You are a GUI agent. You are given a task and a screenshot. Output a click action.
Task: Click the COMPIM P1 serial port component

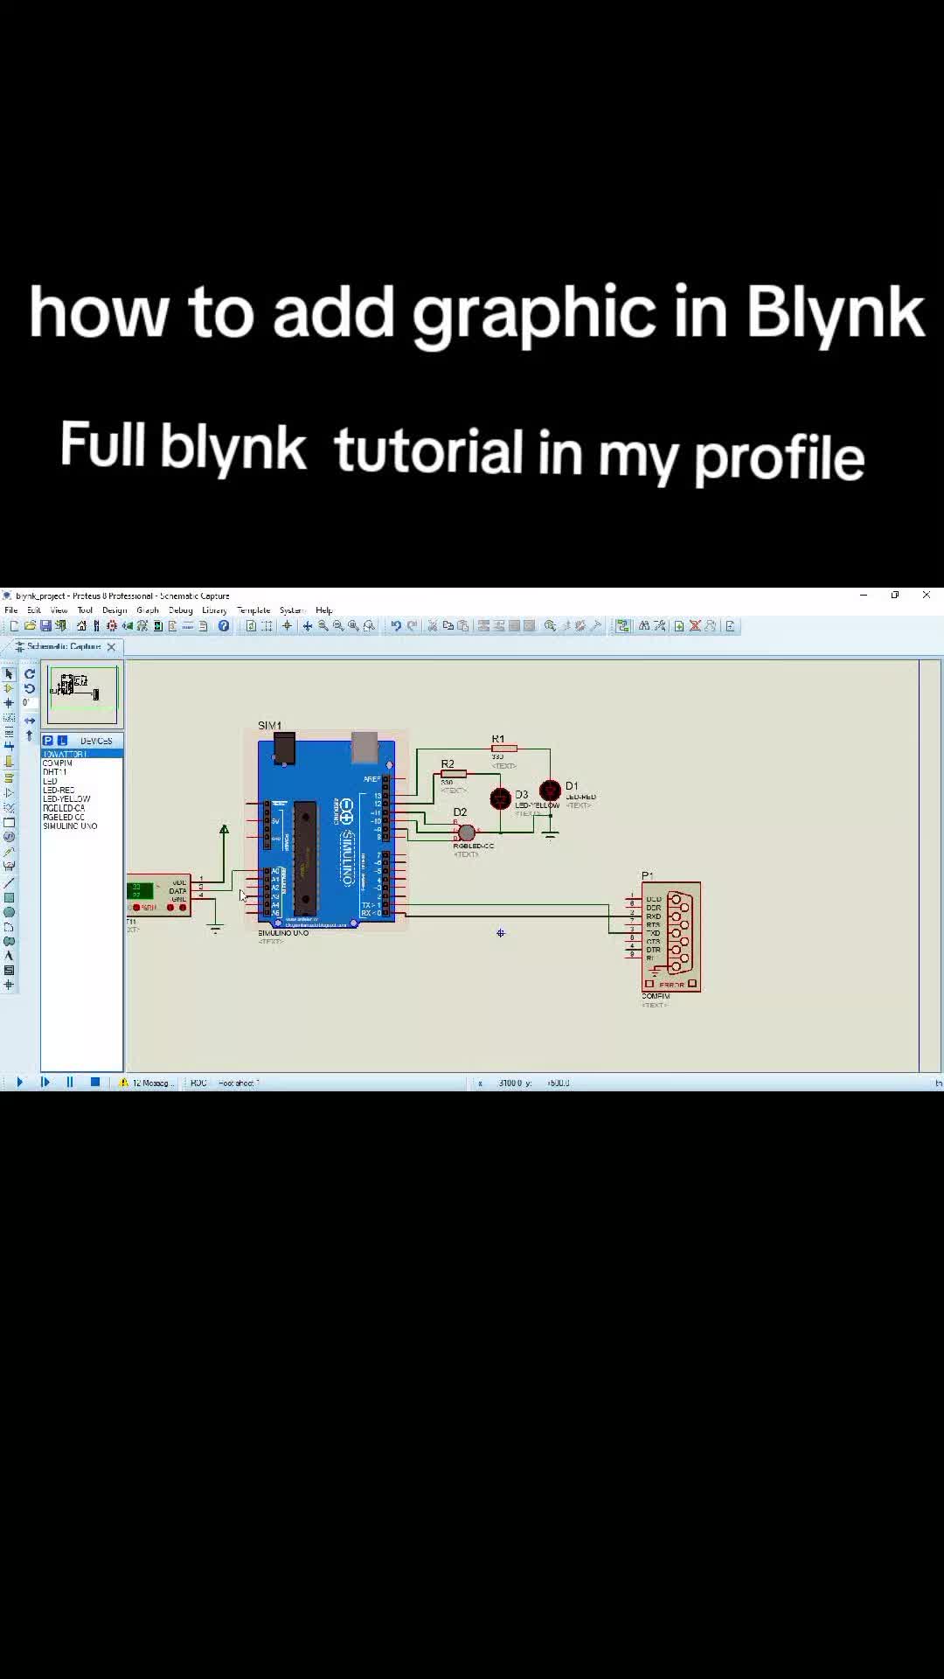click(671, 937)
